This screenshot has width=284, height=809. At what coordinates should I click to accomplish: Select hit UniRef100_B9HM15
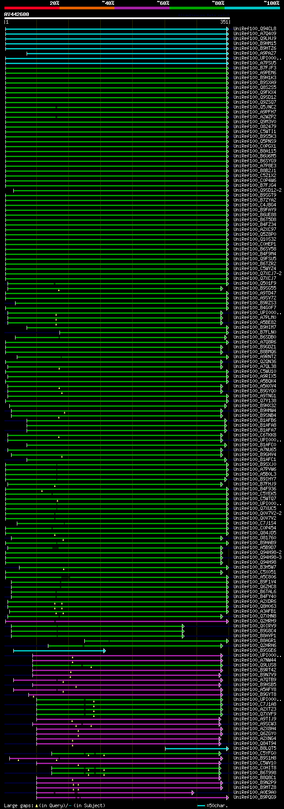255,44
